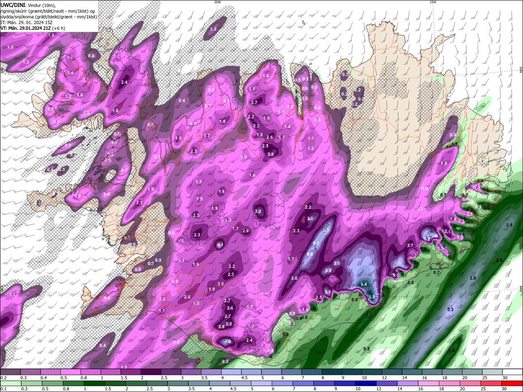Select the 4.0 value near the south coast
523x392 pixels.
(x=228, y=341)
